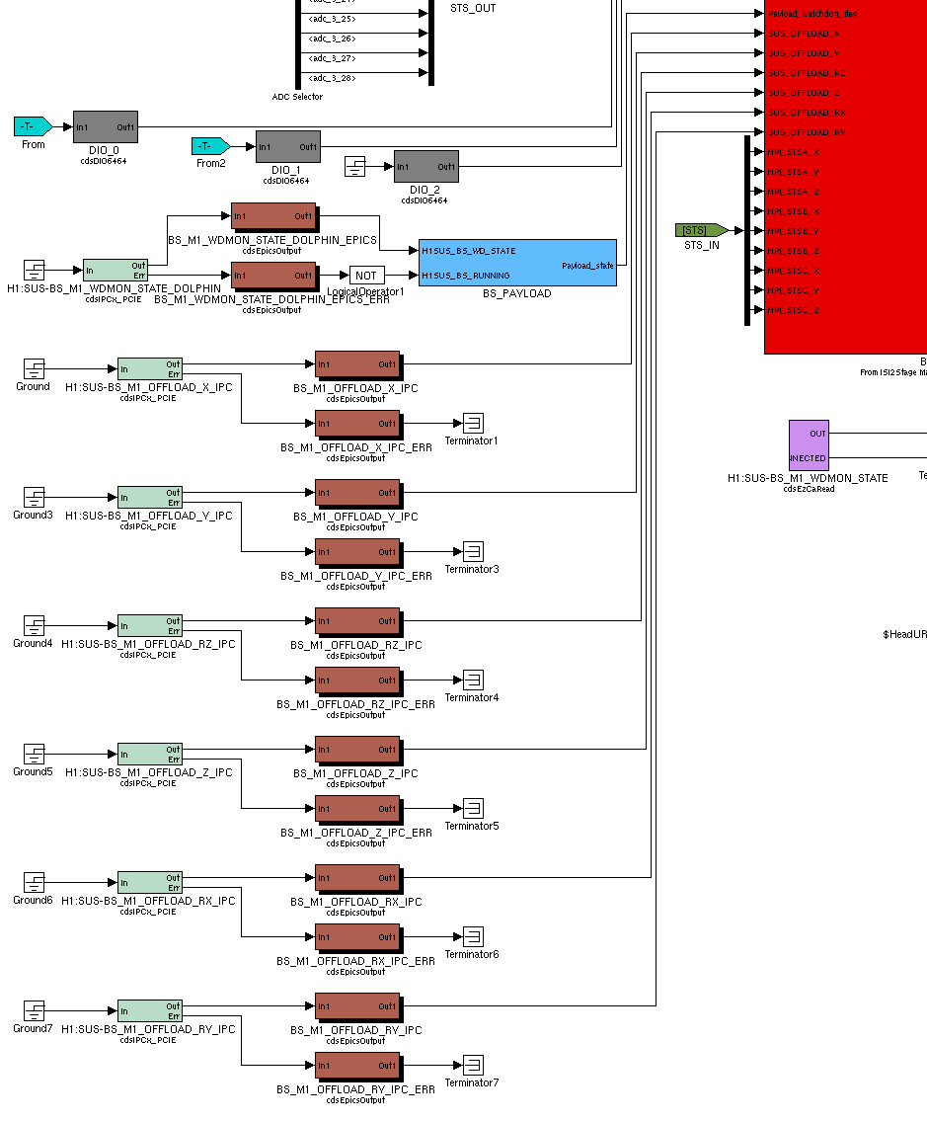Click the ground block feeding WDMON_STATE_DOLPHIN
Image resolution: width=927 pixels, height=1121 pixels.
(34, 271)
